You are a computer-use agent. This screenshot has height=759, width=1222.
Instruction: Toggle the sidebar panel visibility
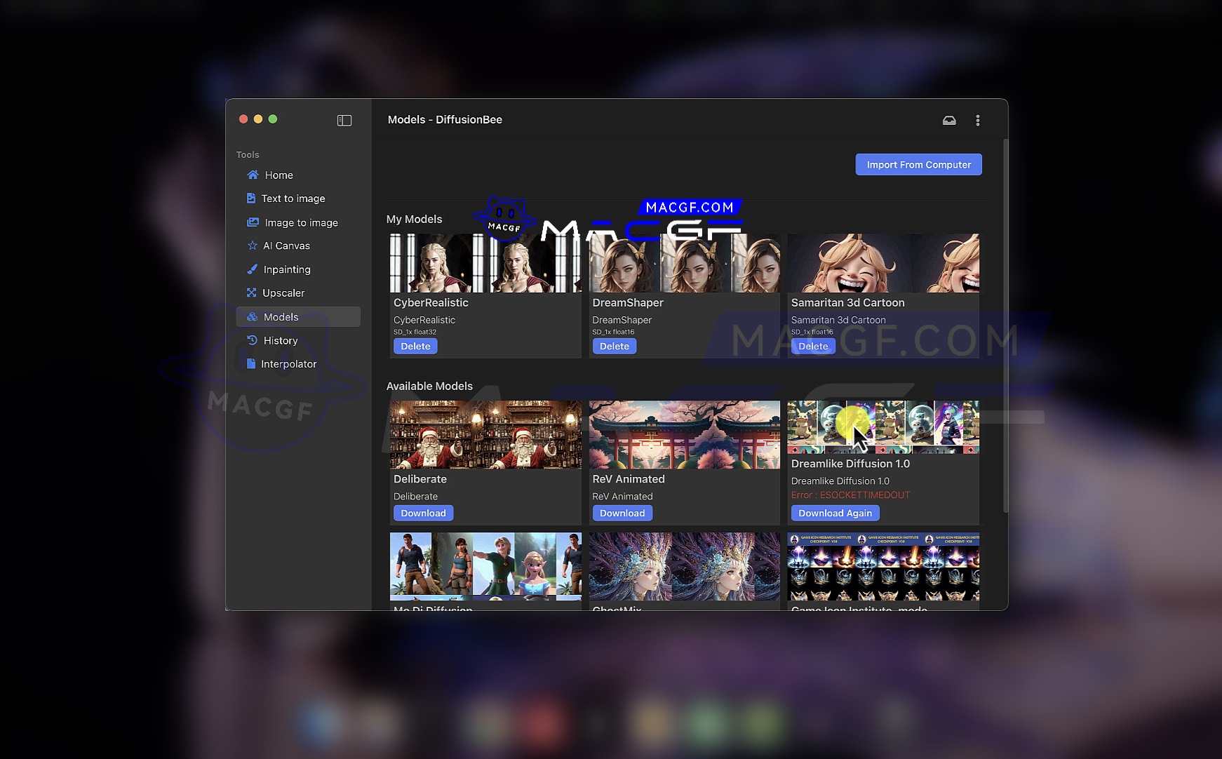pyautogui.click(x=344, y=120)
